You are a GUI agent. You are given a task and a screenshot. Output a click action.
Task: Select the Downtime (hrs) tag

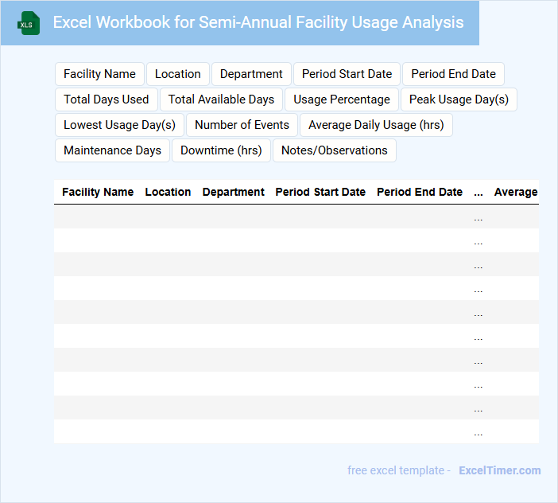221,150
